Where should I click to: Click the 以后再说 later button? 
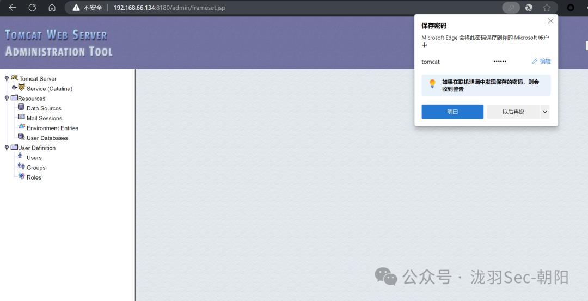(x=513, y=112)
